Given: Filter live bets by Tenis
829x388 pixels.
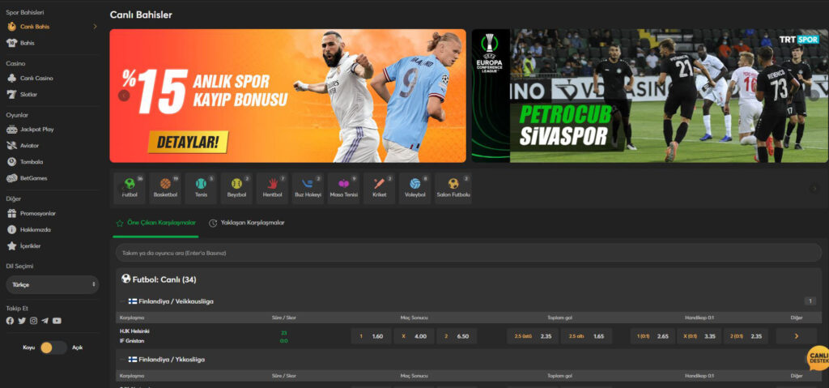Looking at the screenshot, I should tap(201, 188).
